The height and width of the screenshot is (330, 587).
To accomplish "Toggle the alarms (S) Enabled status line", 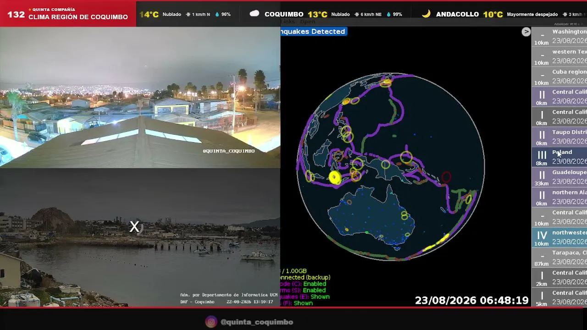I will click(303, 290).
